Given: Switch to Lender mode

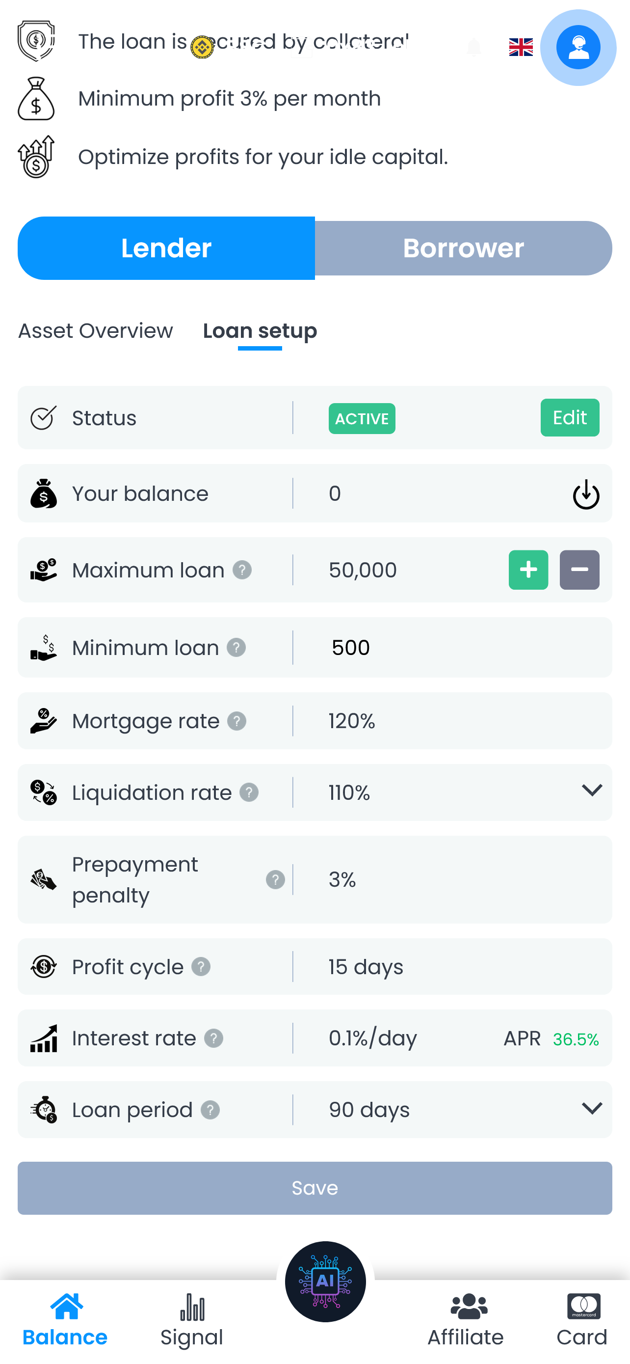Looking at the screenshot, I should pos(166,248).
